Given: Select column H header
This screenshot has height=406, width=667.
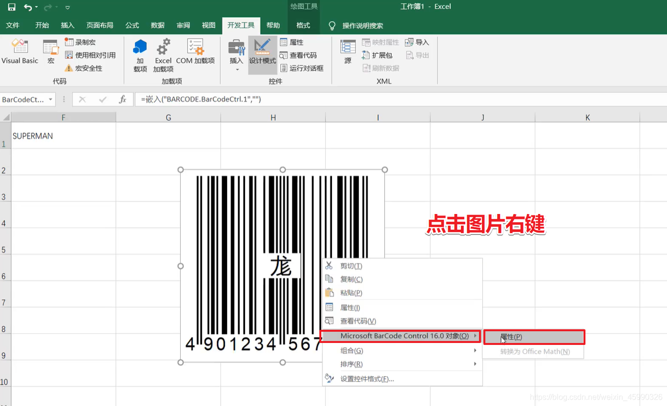Looking at the screenshot, I should [273, 117].
